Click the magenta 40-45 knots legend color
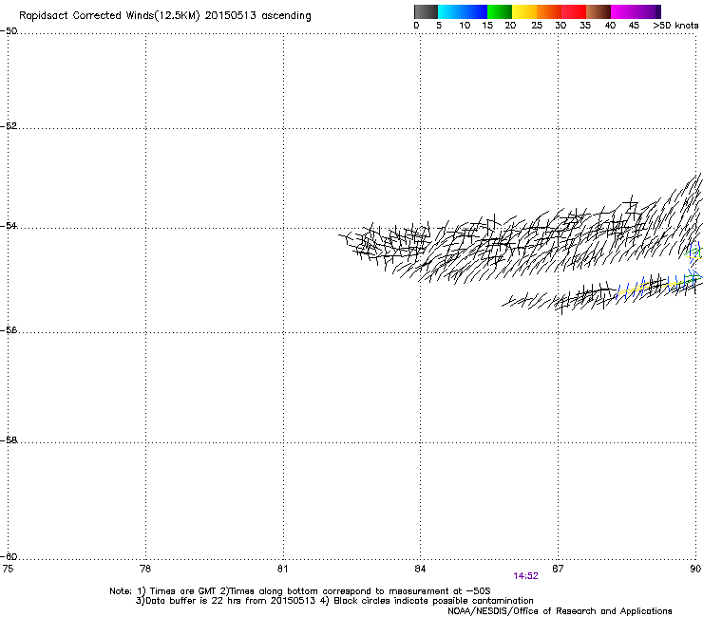The width and height of the screenshot is (703, 617). coord(623,11)
